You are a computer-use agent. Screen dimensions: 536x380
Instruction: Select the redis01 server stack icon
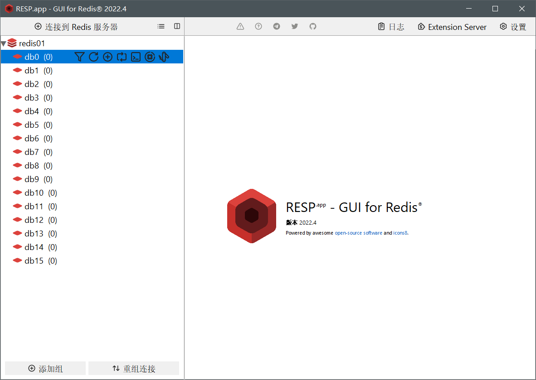12,43
